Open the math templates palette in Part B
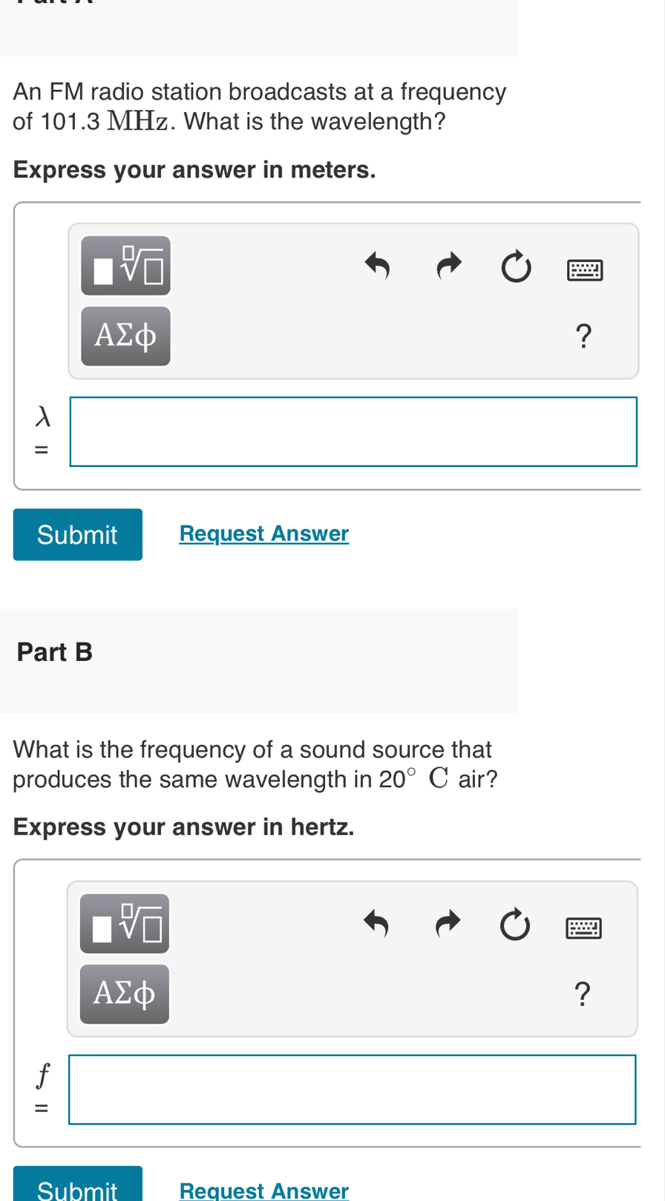 (124, 922)
